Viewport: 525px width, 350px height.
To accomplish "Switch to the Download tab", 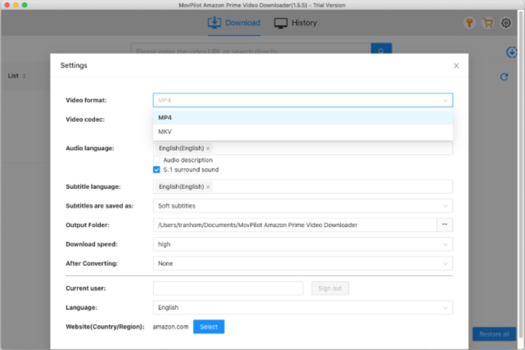I will [x=234, y=23].
